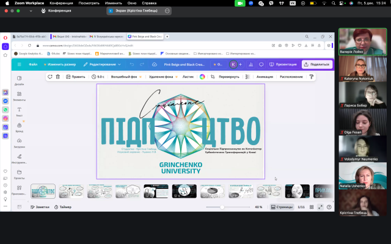Viewport: 391px width, 244px height.
Task: Select the Текст tool in sidebar
Action: (20, 112)
